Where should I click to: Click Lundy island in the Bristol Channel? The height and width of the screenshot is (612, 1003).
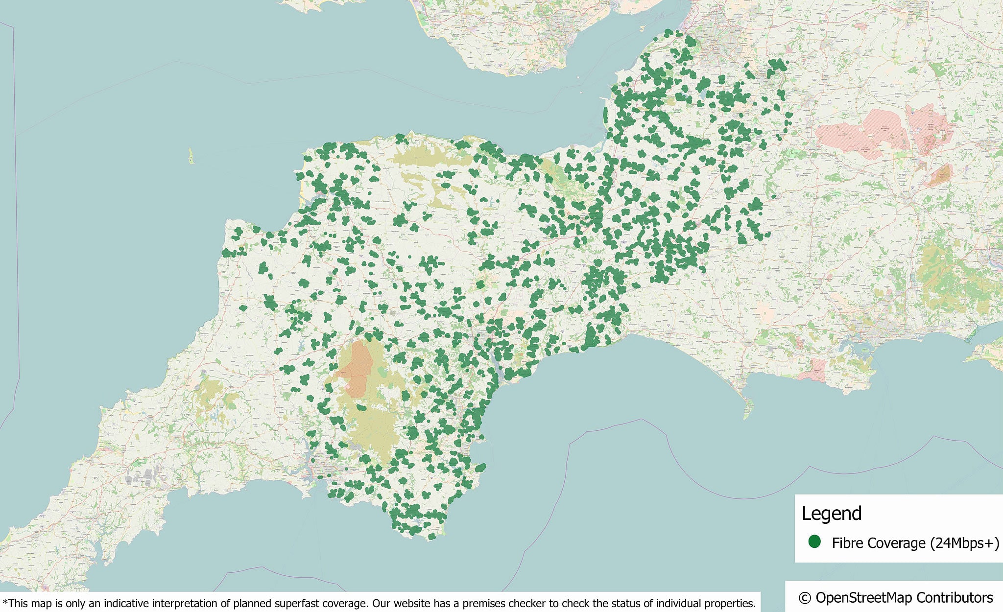(x=191, y=157)
